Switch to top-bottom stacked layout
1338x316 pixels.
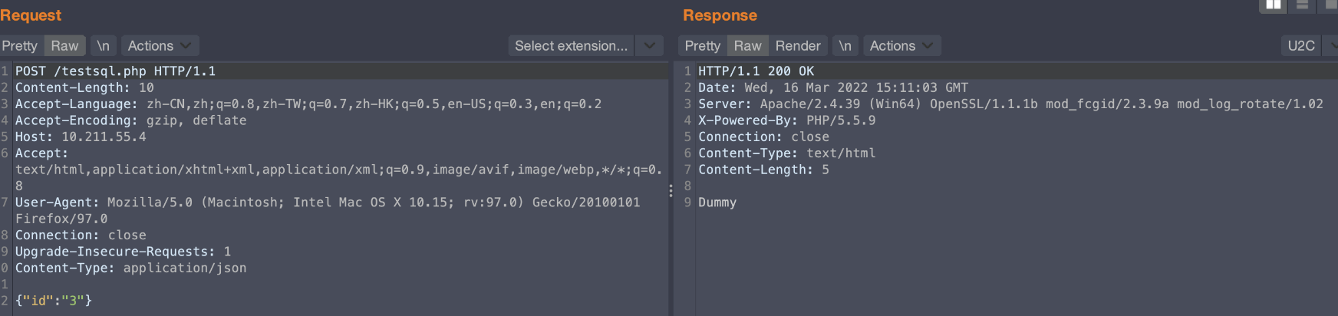(x=1302, y=5)
